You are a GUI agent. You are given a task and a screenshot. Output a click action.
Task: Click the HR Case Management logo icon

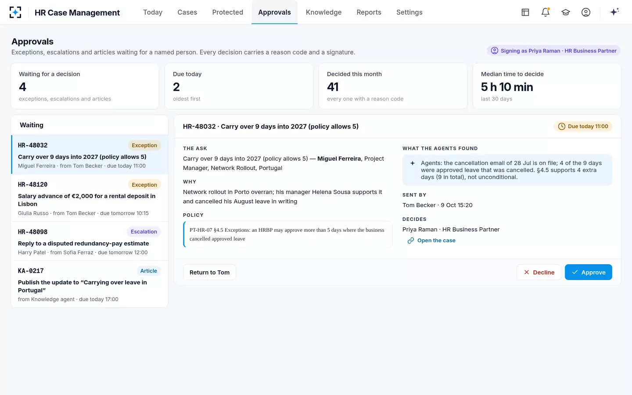(15, 12)
